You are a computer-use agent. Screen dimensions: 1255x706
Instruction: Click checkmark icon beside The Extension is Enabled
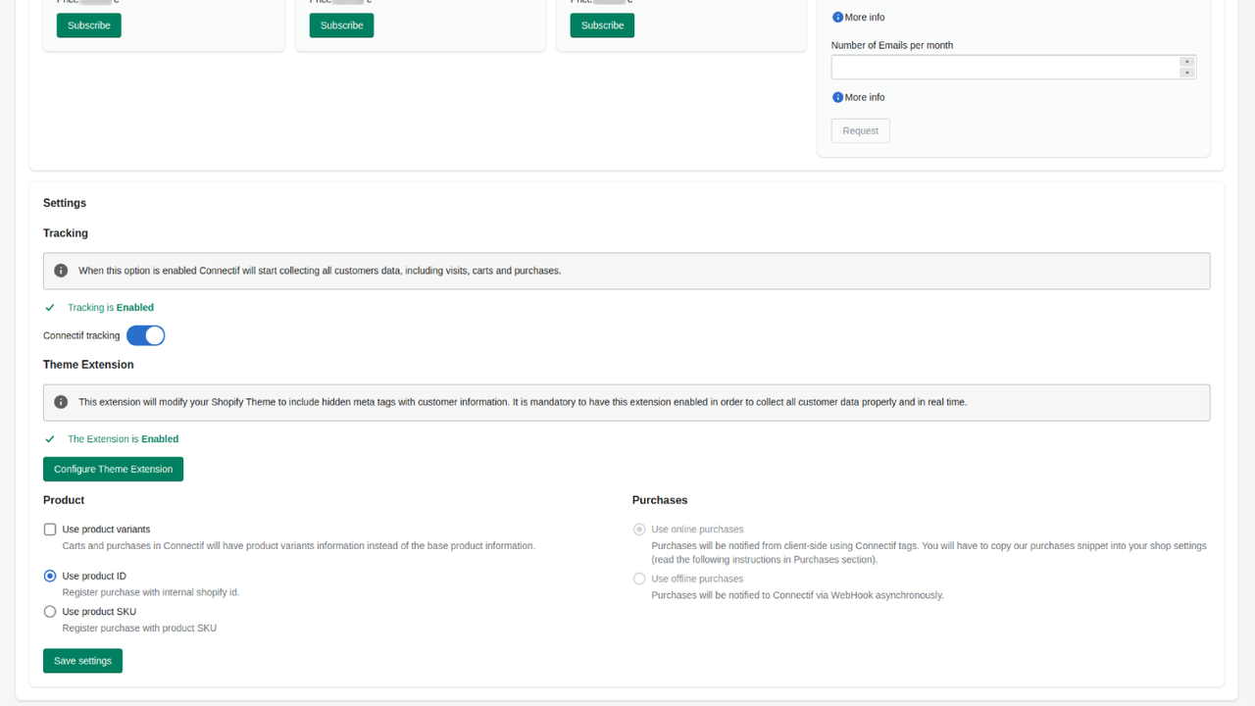coord(50,439)
